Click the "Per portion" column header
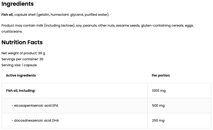Viewport: 213px width, 130px height. pos(161,75)
